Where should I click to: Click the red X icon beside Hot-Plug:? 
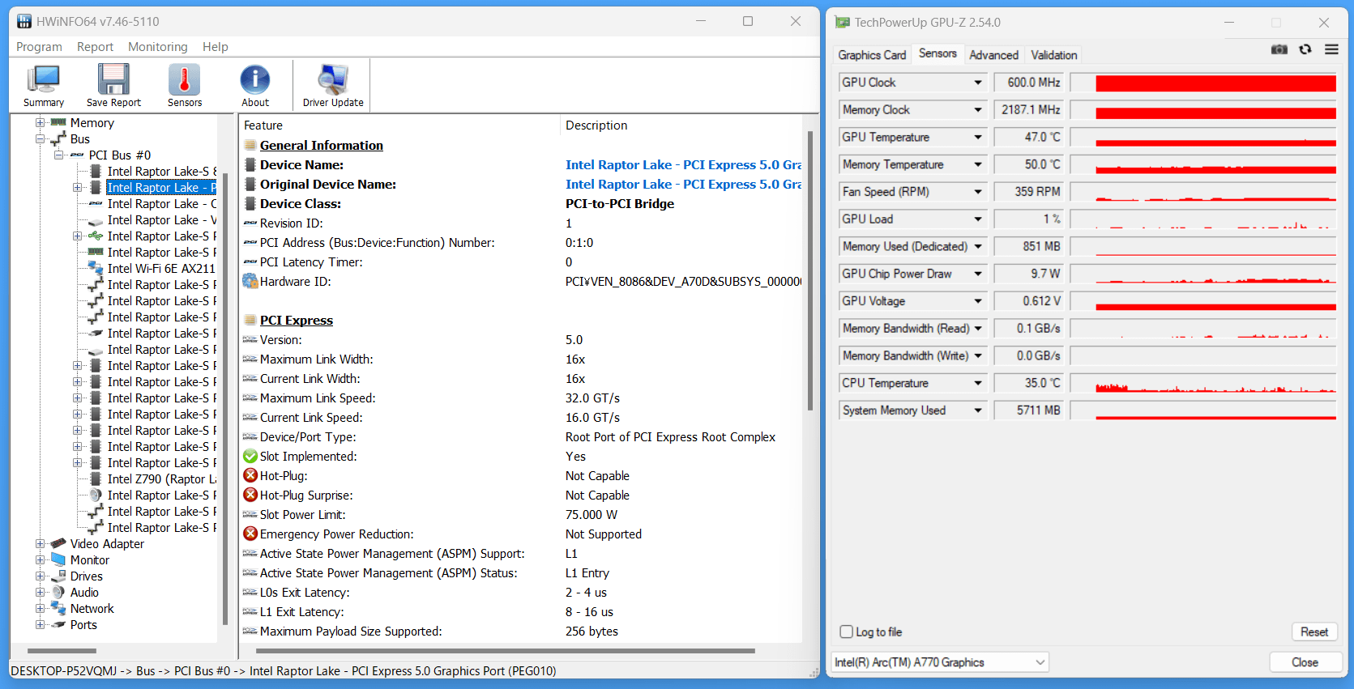click(250, 475)
